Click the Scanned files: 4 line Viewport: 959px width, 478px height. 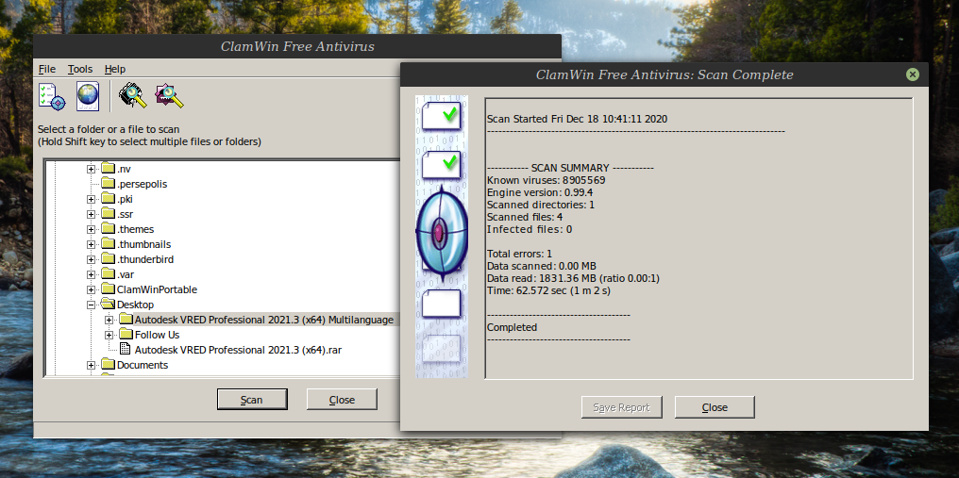525,217
